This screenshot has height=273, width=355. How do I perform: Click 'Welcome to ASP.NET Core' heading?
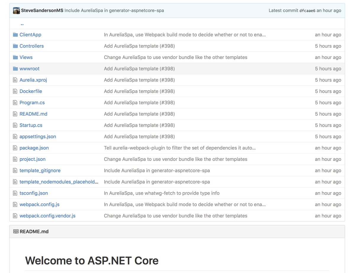click(92, 261)
